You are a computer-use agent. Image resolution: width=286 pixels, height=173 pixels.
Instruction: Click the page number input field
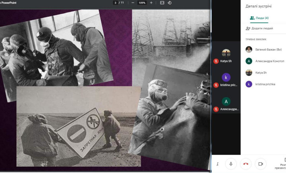(x=116, y=3)
